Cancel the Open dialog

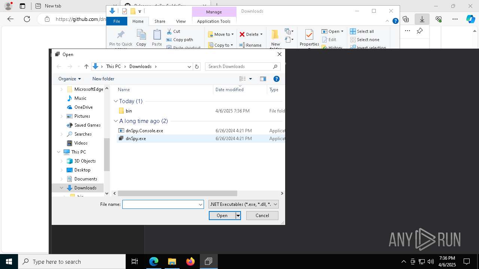click(262, 216)
